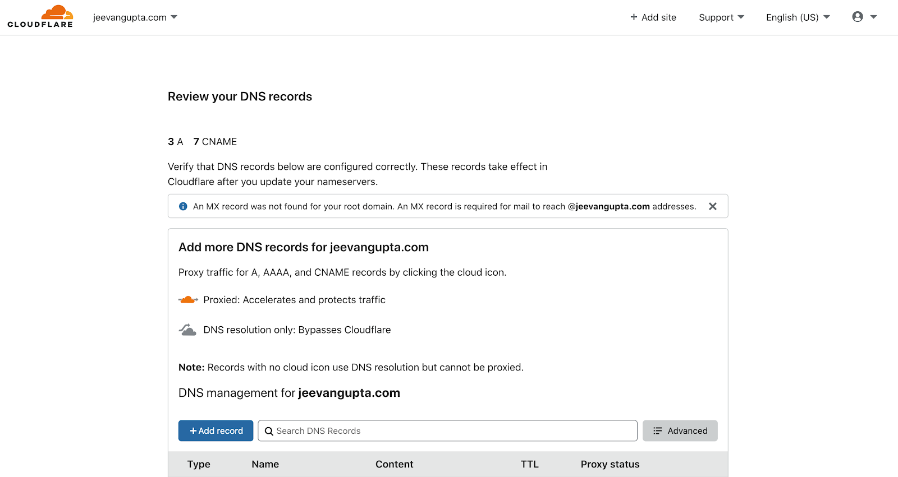Dismiss the MX record notice

[x=713, y=206]
